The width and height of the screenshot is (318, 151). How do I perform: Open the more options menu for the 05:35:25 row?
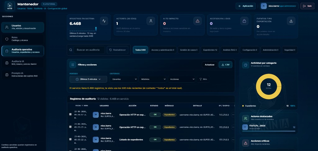(233, 127)
